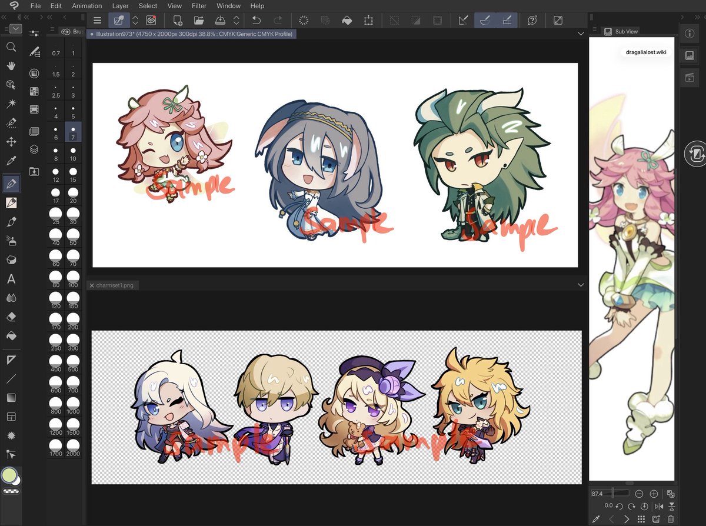The height and width of the screenshot is (526, 706).
Task: Switch to the Sub View tab
Action: click(x=621, y=31)
